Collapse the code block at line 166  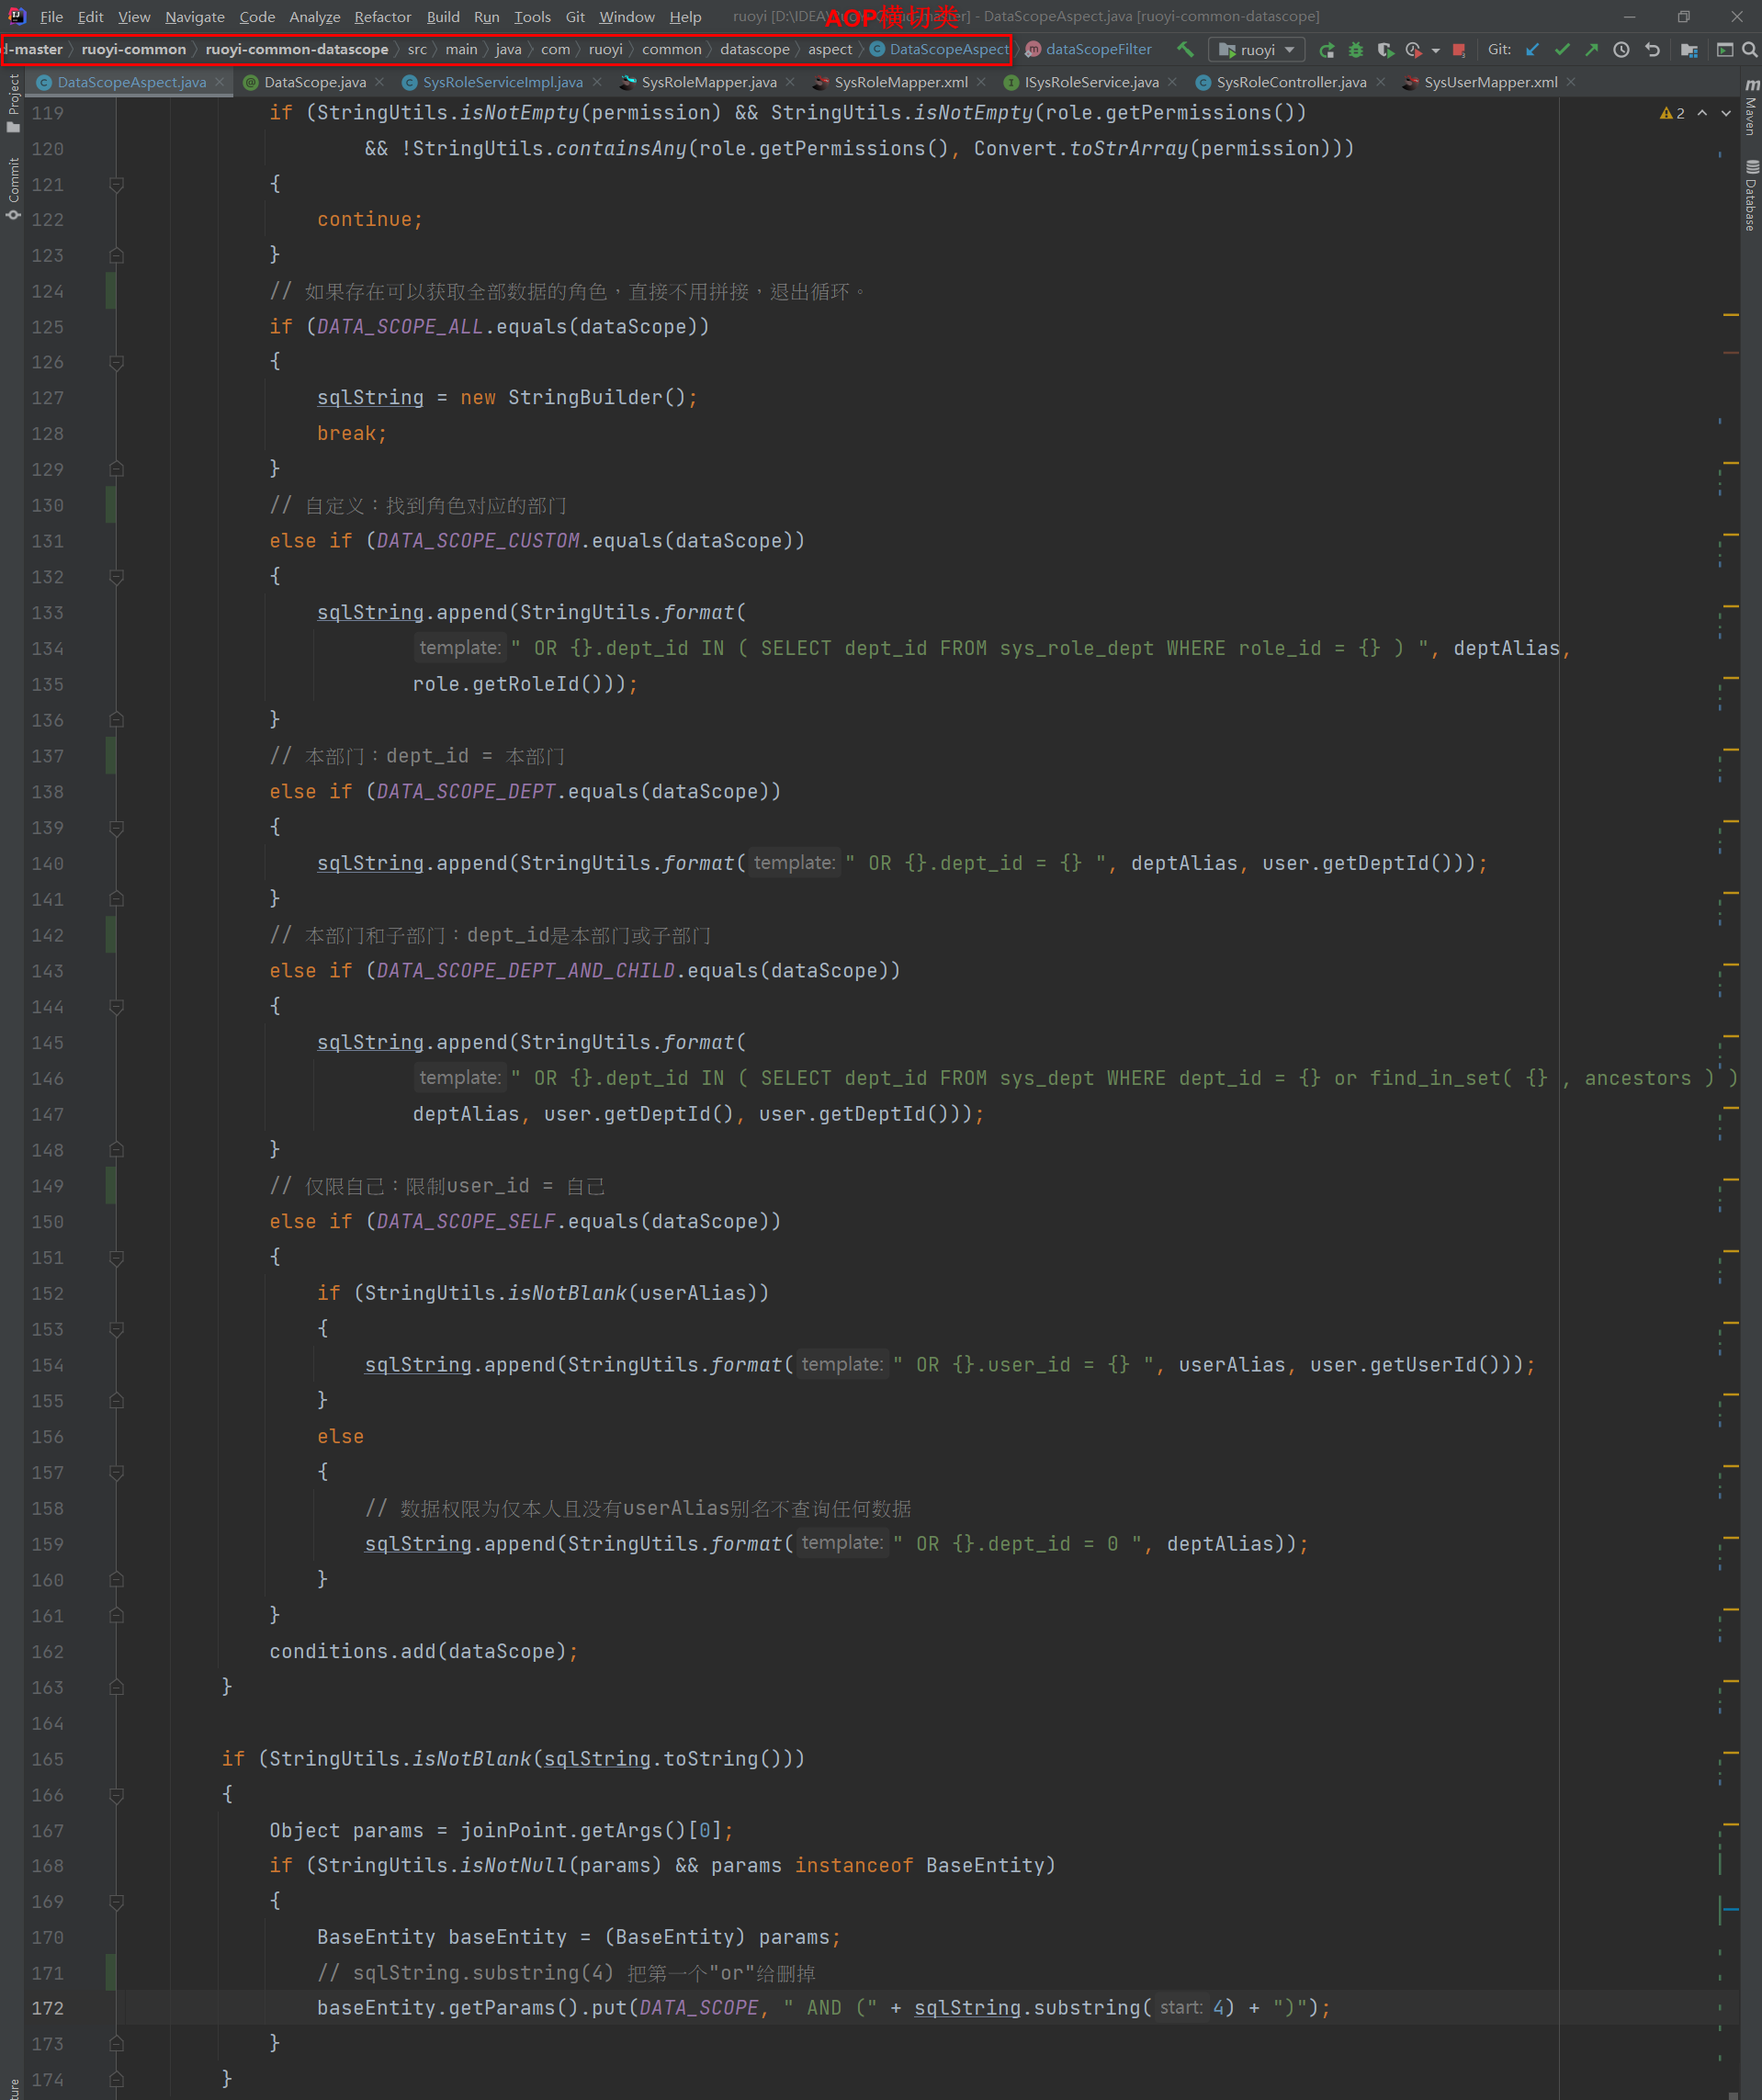pyautogui.click(x=116, y=1795)
